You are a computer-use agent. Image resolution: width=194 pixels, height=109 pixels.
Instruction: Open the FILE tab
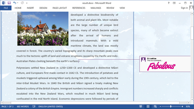(6, 8)
